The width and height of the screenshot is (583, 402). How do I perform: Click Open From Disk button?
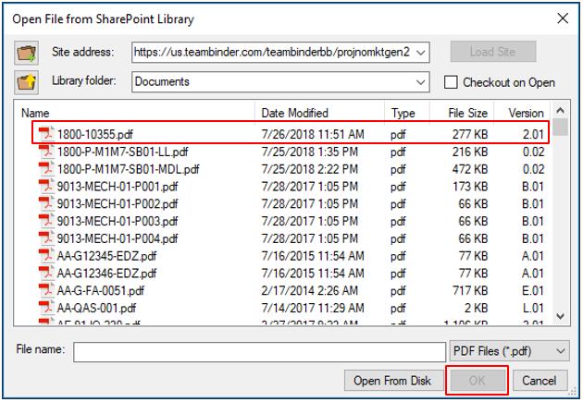point(393,381)
